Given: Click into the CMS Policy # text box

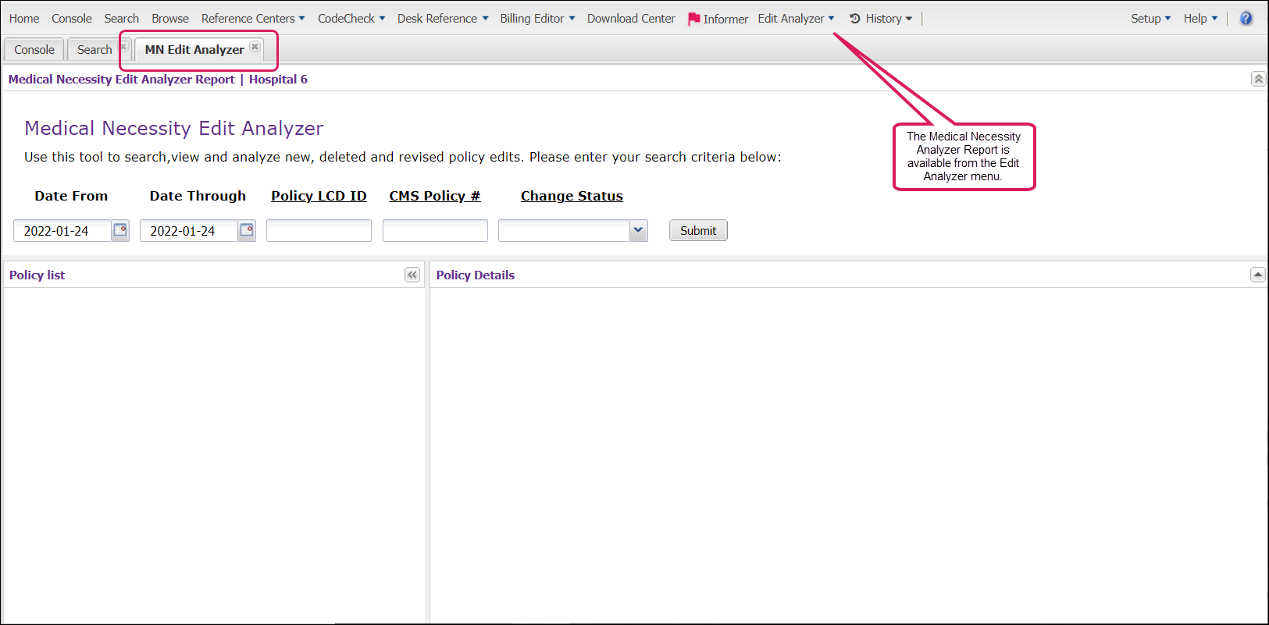Looking at the screenshot, I should (x=435, y=231).
